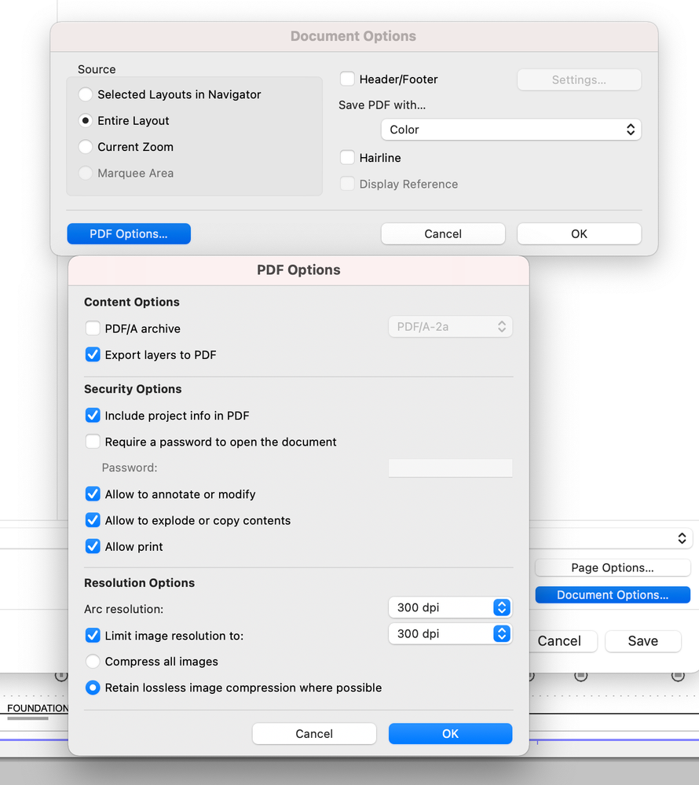
Task: Enable Require a password to open document
Action: coord(93,442)
